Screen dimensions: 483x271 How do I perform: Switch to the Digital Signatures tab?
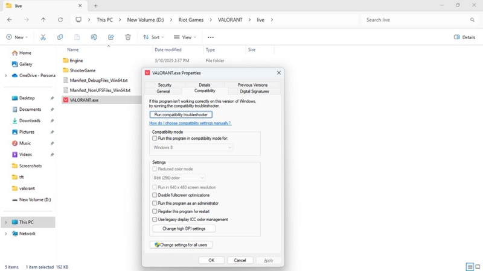[254, 92]
